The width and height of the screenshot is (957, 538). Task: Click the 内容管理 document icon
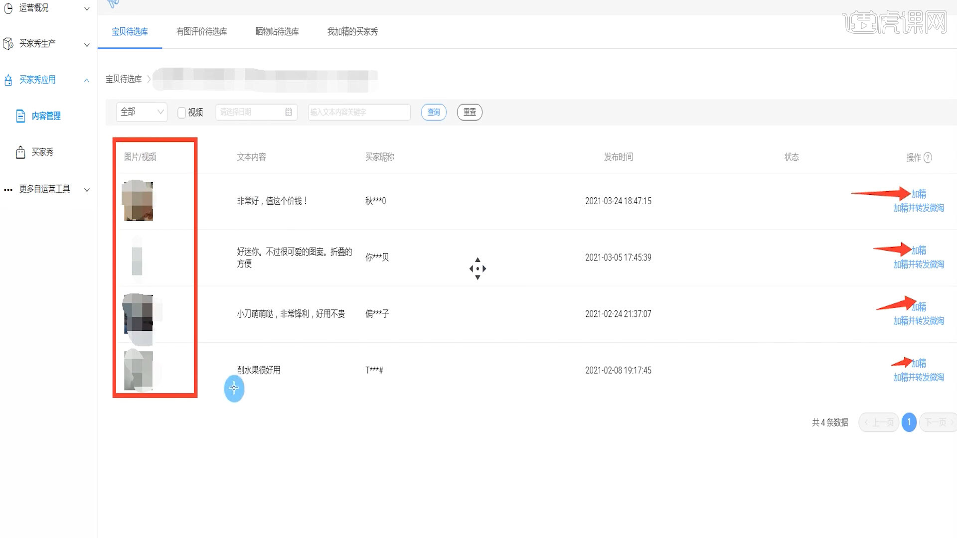click(x=20, y=116)
